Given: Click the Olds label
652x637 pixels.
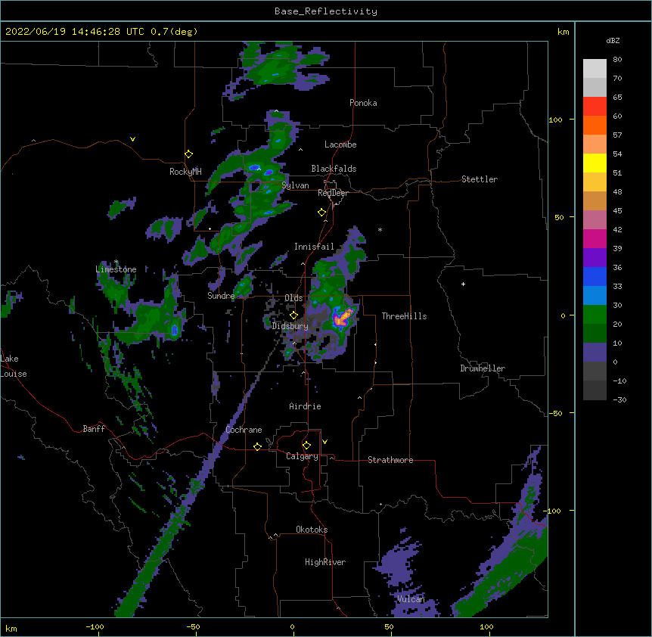Looking at the screenshot, I should 293,298.
